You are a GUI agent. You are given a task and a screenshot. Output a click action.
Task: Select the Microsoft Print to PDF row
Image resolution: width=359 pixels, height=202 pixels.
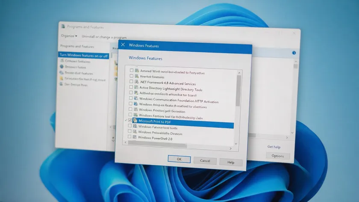(183, 122)
